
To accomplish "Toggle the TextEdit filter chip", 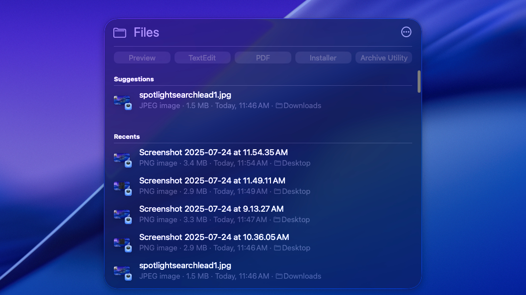I will (202, 58).
